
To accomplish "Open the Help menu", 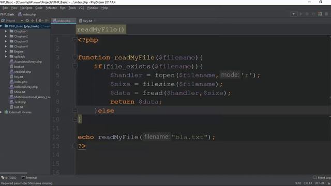I will pyautogui.click(x=104, y=8).
